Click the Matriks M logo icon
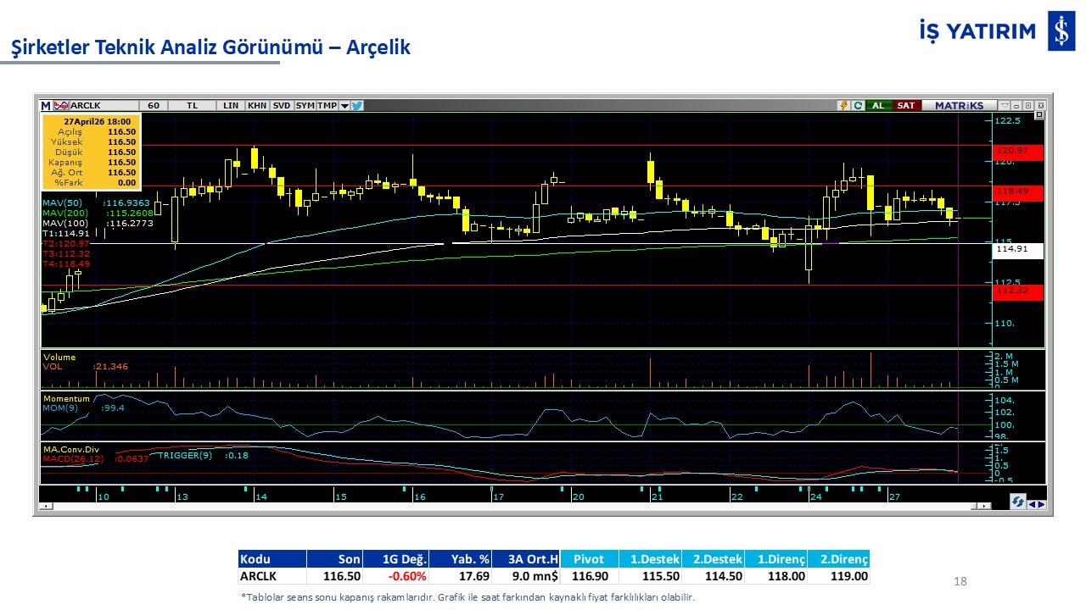Screen dimensions: 1086x610 pos(46,106)
